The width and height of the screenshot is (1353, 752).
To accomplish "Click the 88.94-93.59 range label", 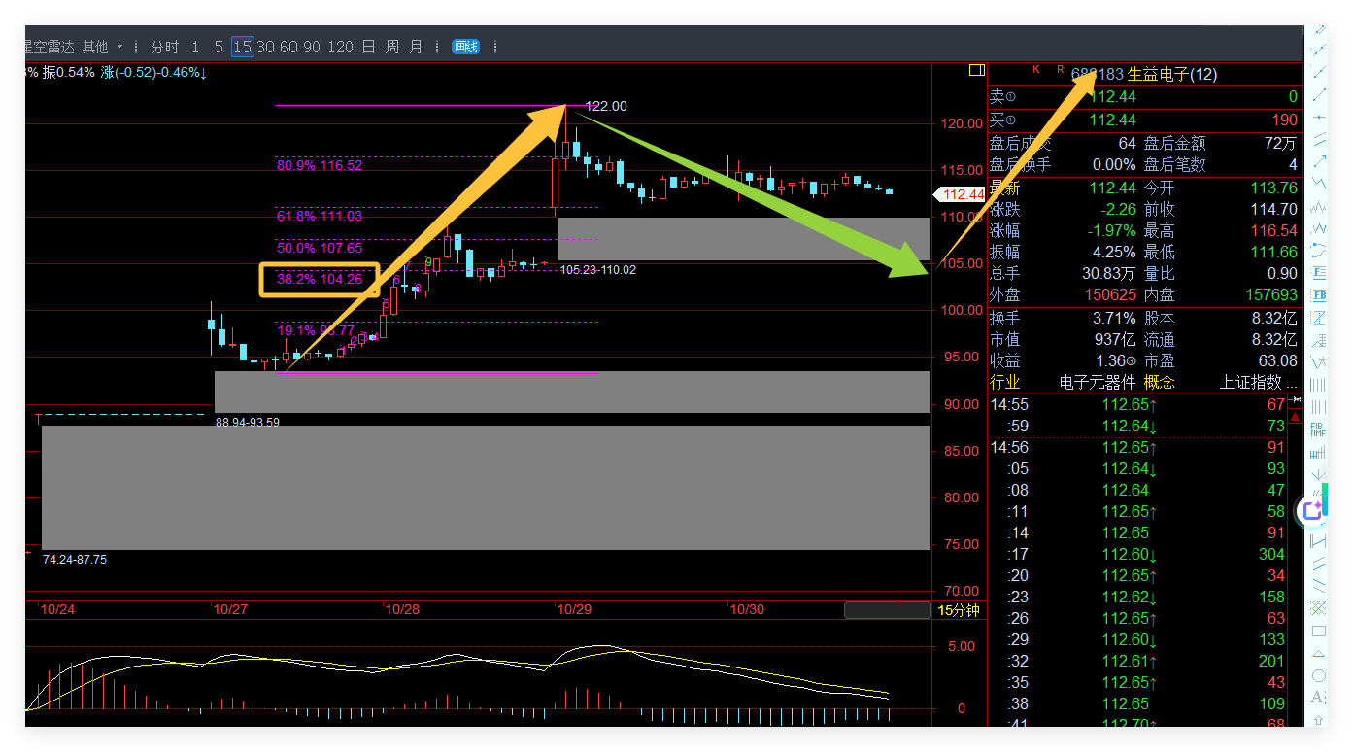I will [x=248, y=422].
